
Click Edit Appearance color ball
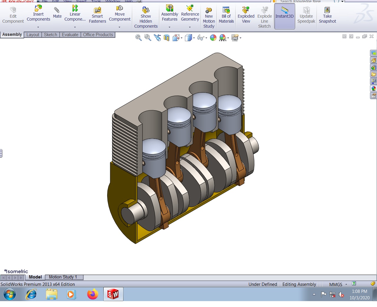point(213,38)
